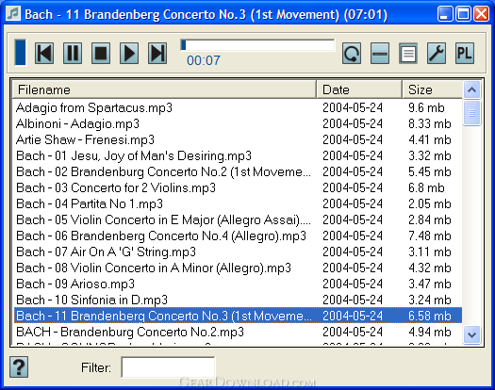Image resolution: width=495 pixels, height=390 pixels.
Task: Click the previous track button
Action: [44, 54]
